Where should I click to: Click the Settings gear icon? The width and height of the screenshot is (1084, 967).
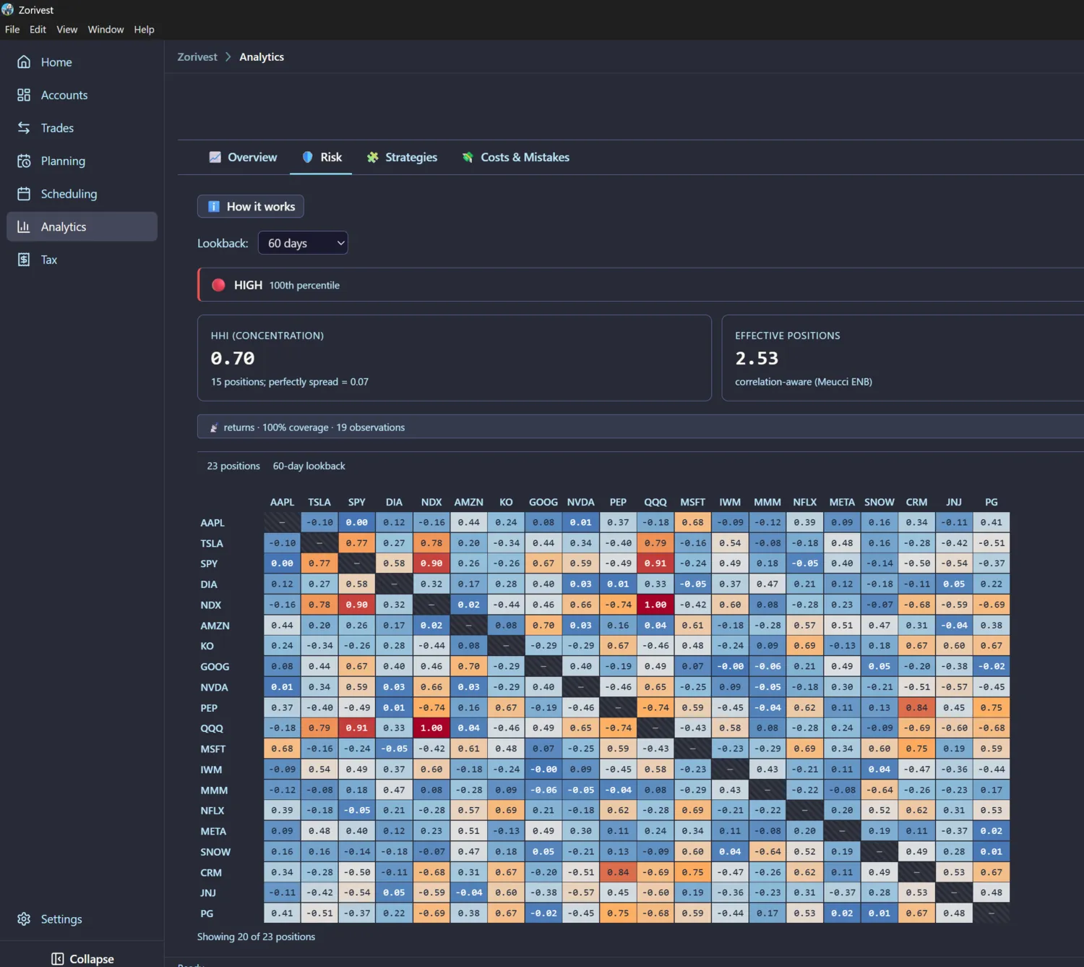(24, 919)
